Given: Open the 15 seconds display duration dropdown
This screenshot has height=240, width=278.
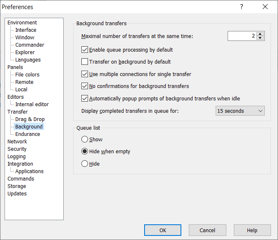Looking at the screenshot, I should coord(240,111).
